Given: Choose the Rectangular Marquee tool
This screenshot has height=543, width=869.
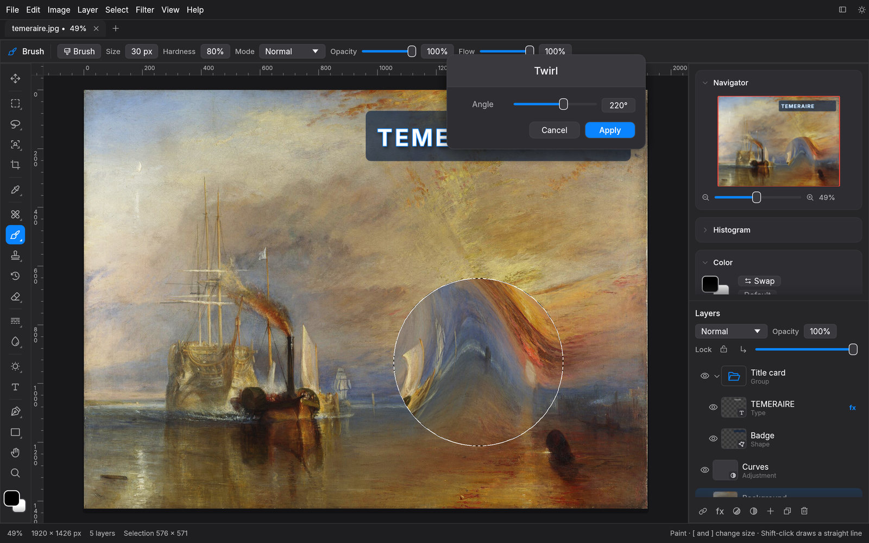Looking at the screenshot, I should pos(15,104).
